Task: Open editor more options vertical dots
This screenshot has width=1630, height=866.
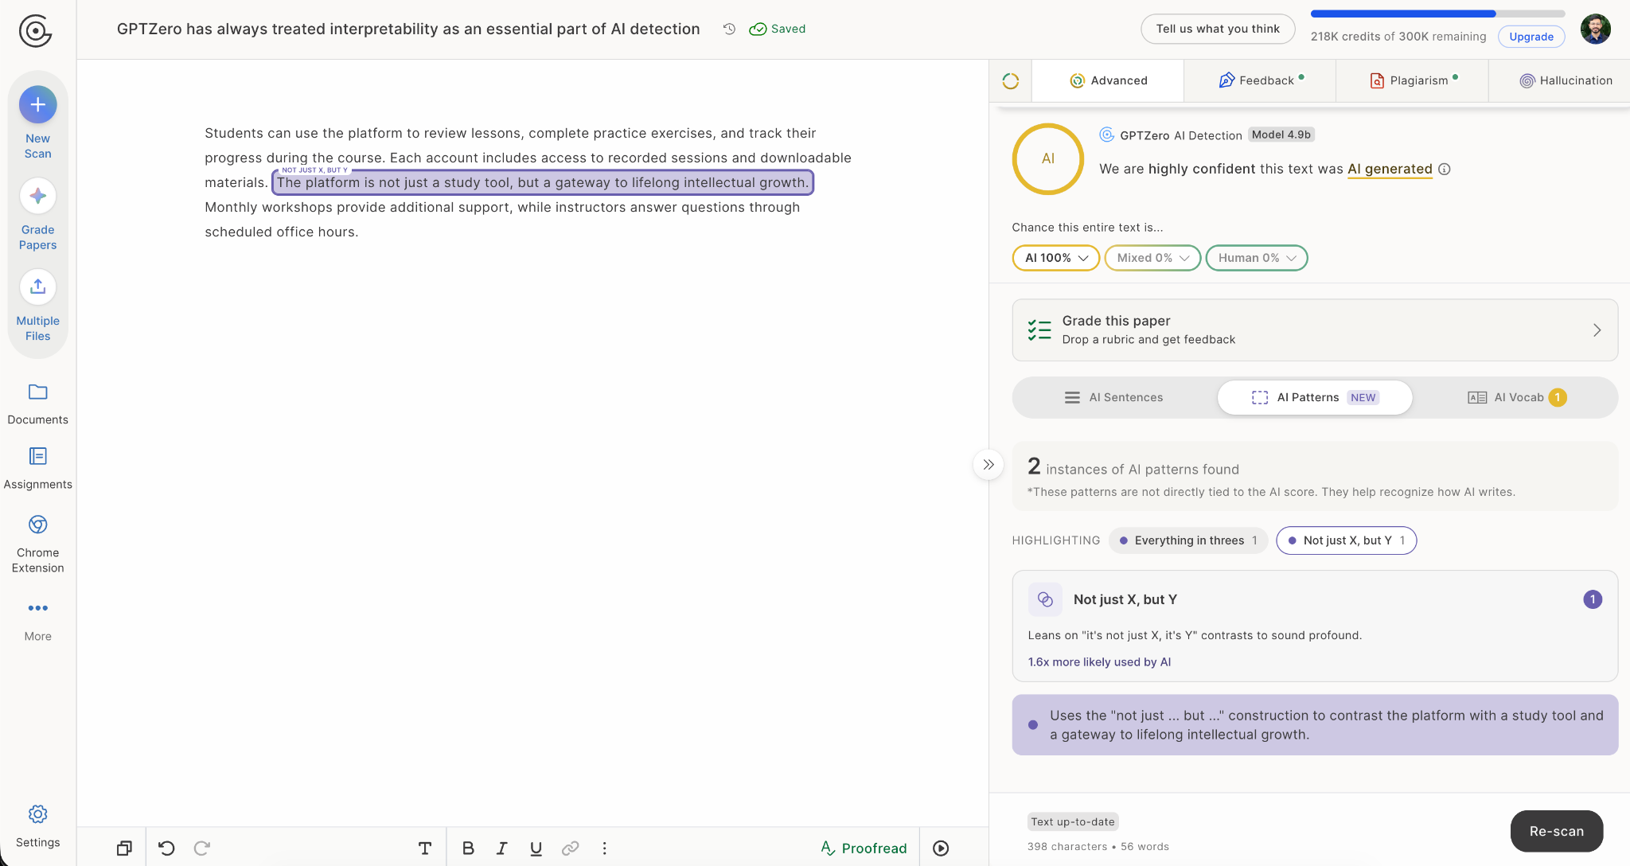Action: 604,848
